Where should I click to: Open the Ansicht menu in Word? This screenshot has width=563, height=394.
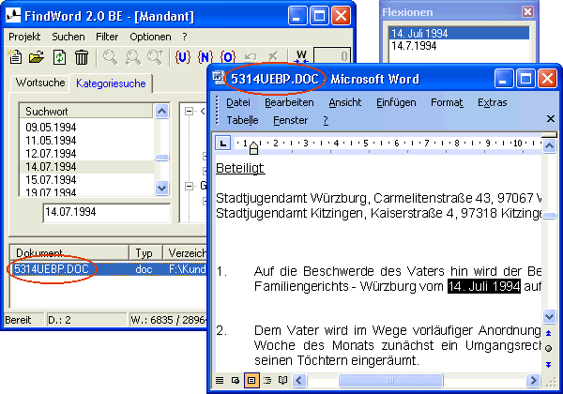tap(345, 102)
